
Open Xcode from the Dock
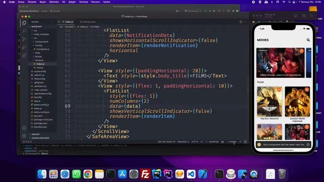click(x=203, y=174)
